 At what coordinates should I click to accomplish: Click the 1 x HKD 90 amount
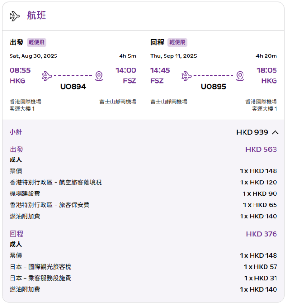[x=260, y=194]
